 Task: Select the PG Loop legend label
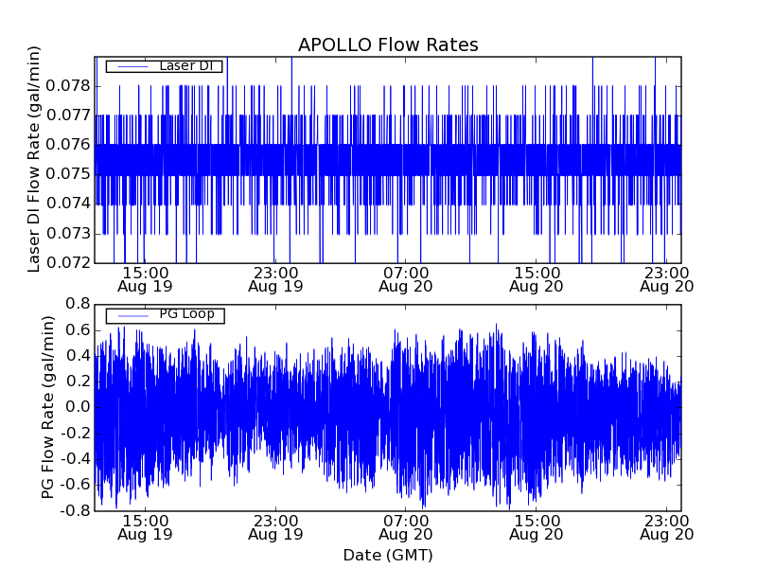pyautogui.click(x=186, y=314)
